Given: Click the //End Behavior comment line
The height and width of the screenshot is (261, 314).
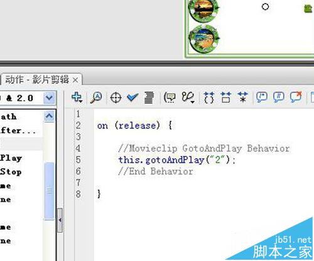Looking at the screenshot, I should [156, 171].
